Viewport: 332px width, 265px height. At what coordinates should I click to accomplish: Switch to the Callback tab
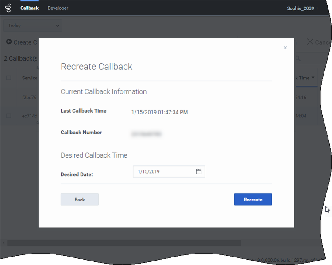click(29, 8)
